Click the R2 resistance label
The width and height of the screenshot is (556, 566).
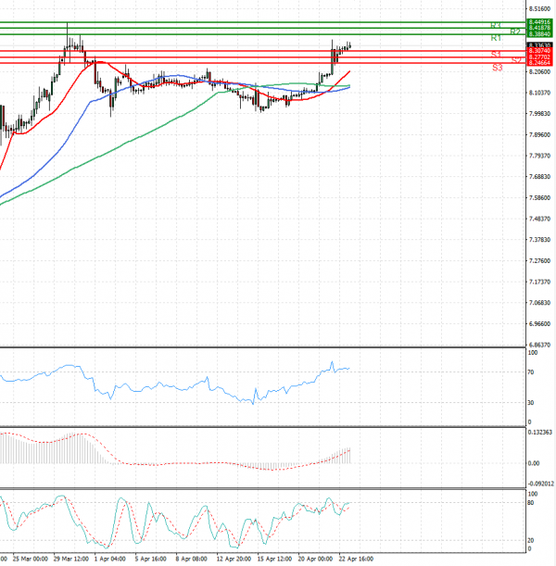515,31
